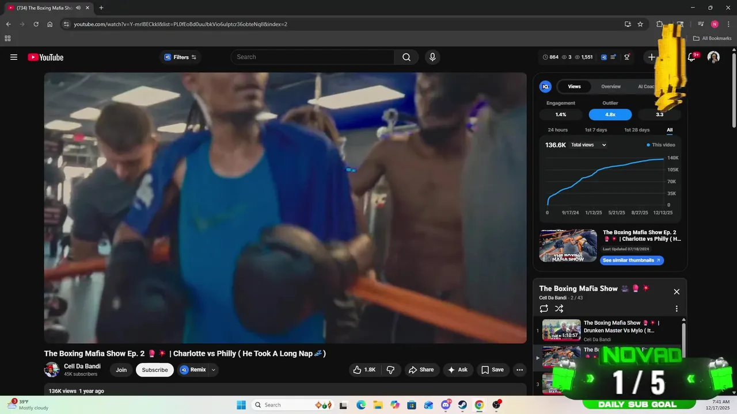Click the thumbnail preview in the vidIQ panel
The image size is (737, 414).
pyautogui.click(x=568, y=246)
